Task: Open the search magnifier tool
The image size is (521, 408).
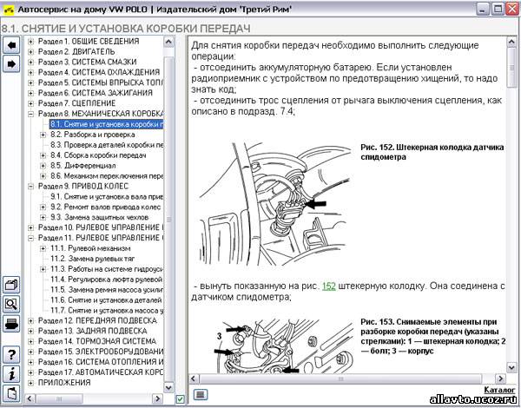Action: click(x=11, y=304)
